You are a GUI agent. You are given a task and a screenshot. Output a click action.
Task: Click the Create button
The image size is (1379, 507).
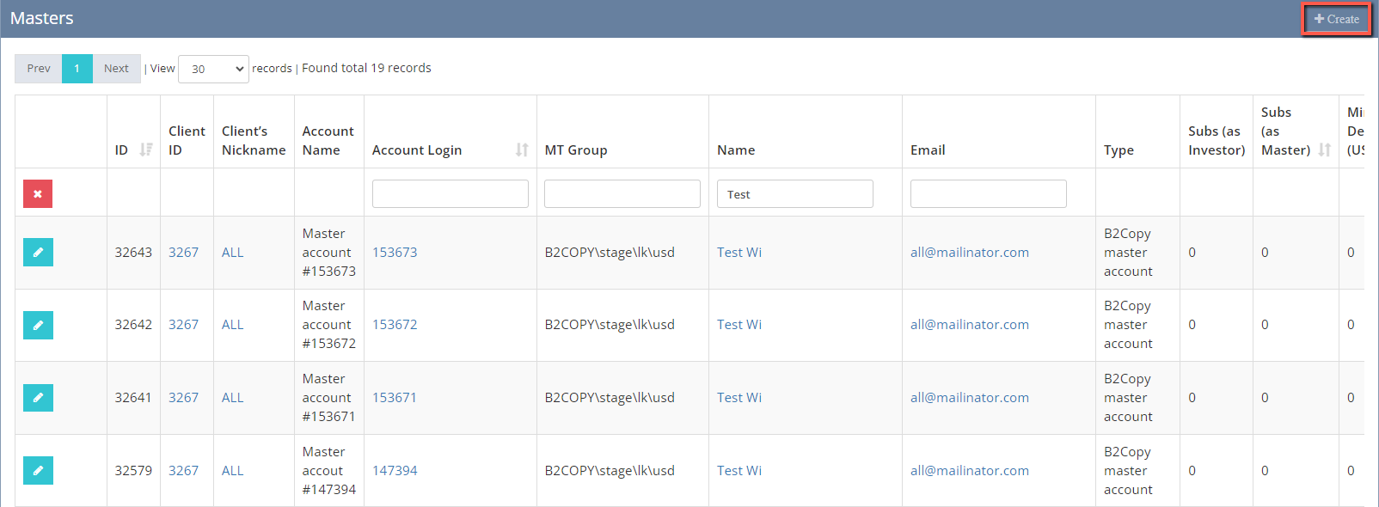1337,19
